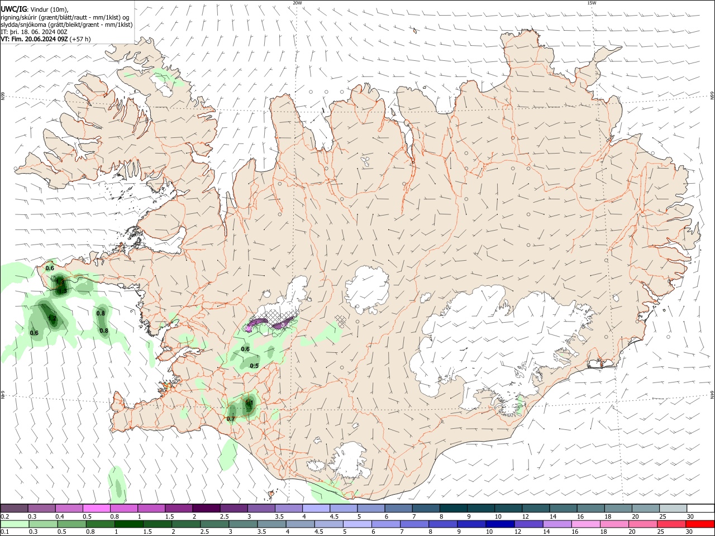Select the darkest green 1 mm rain swatch

click(x=129, y=524)
